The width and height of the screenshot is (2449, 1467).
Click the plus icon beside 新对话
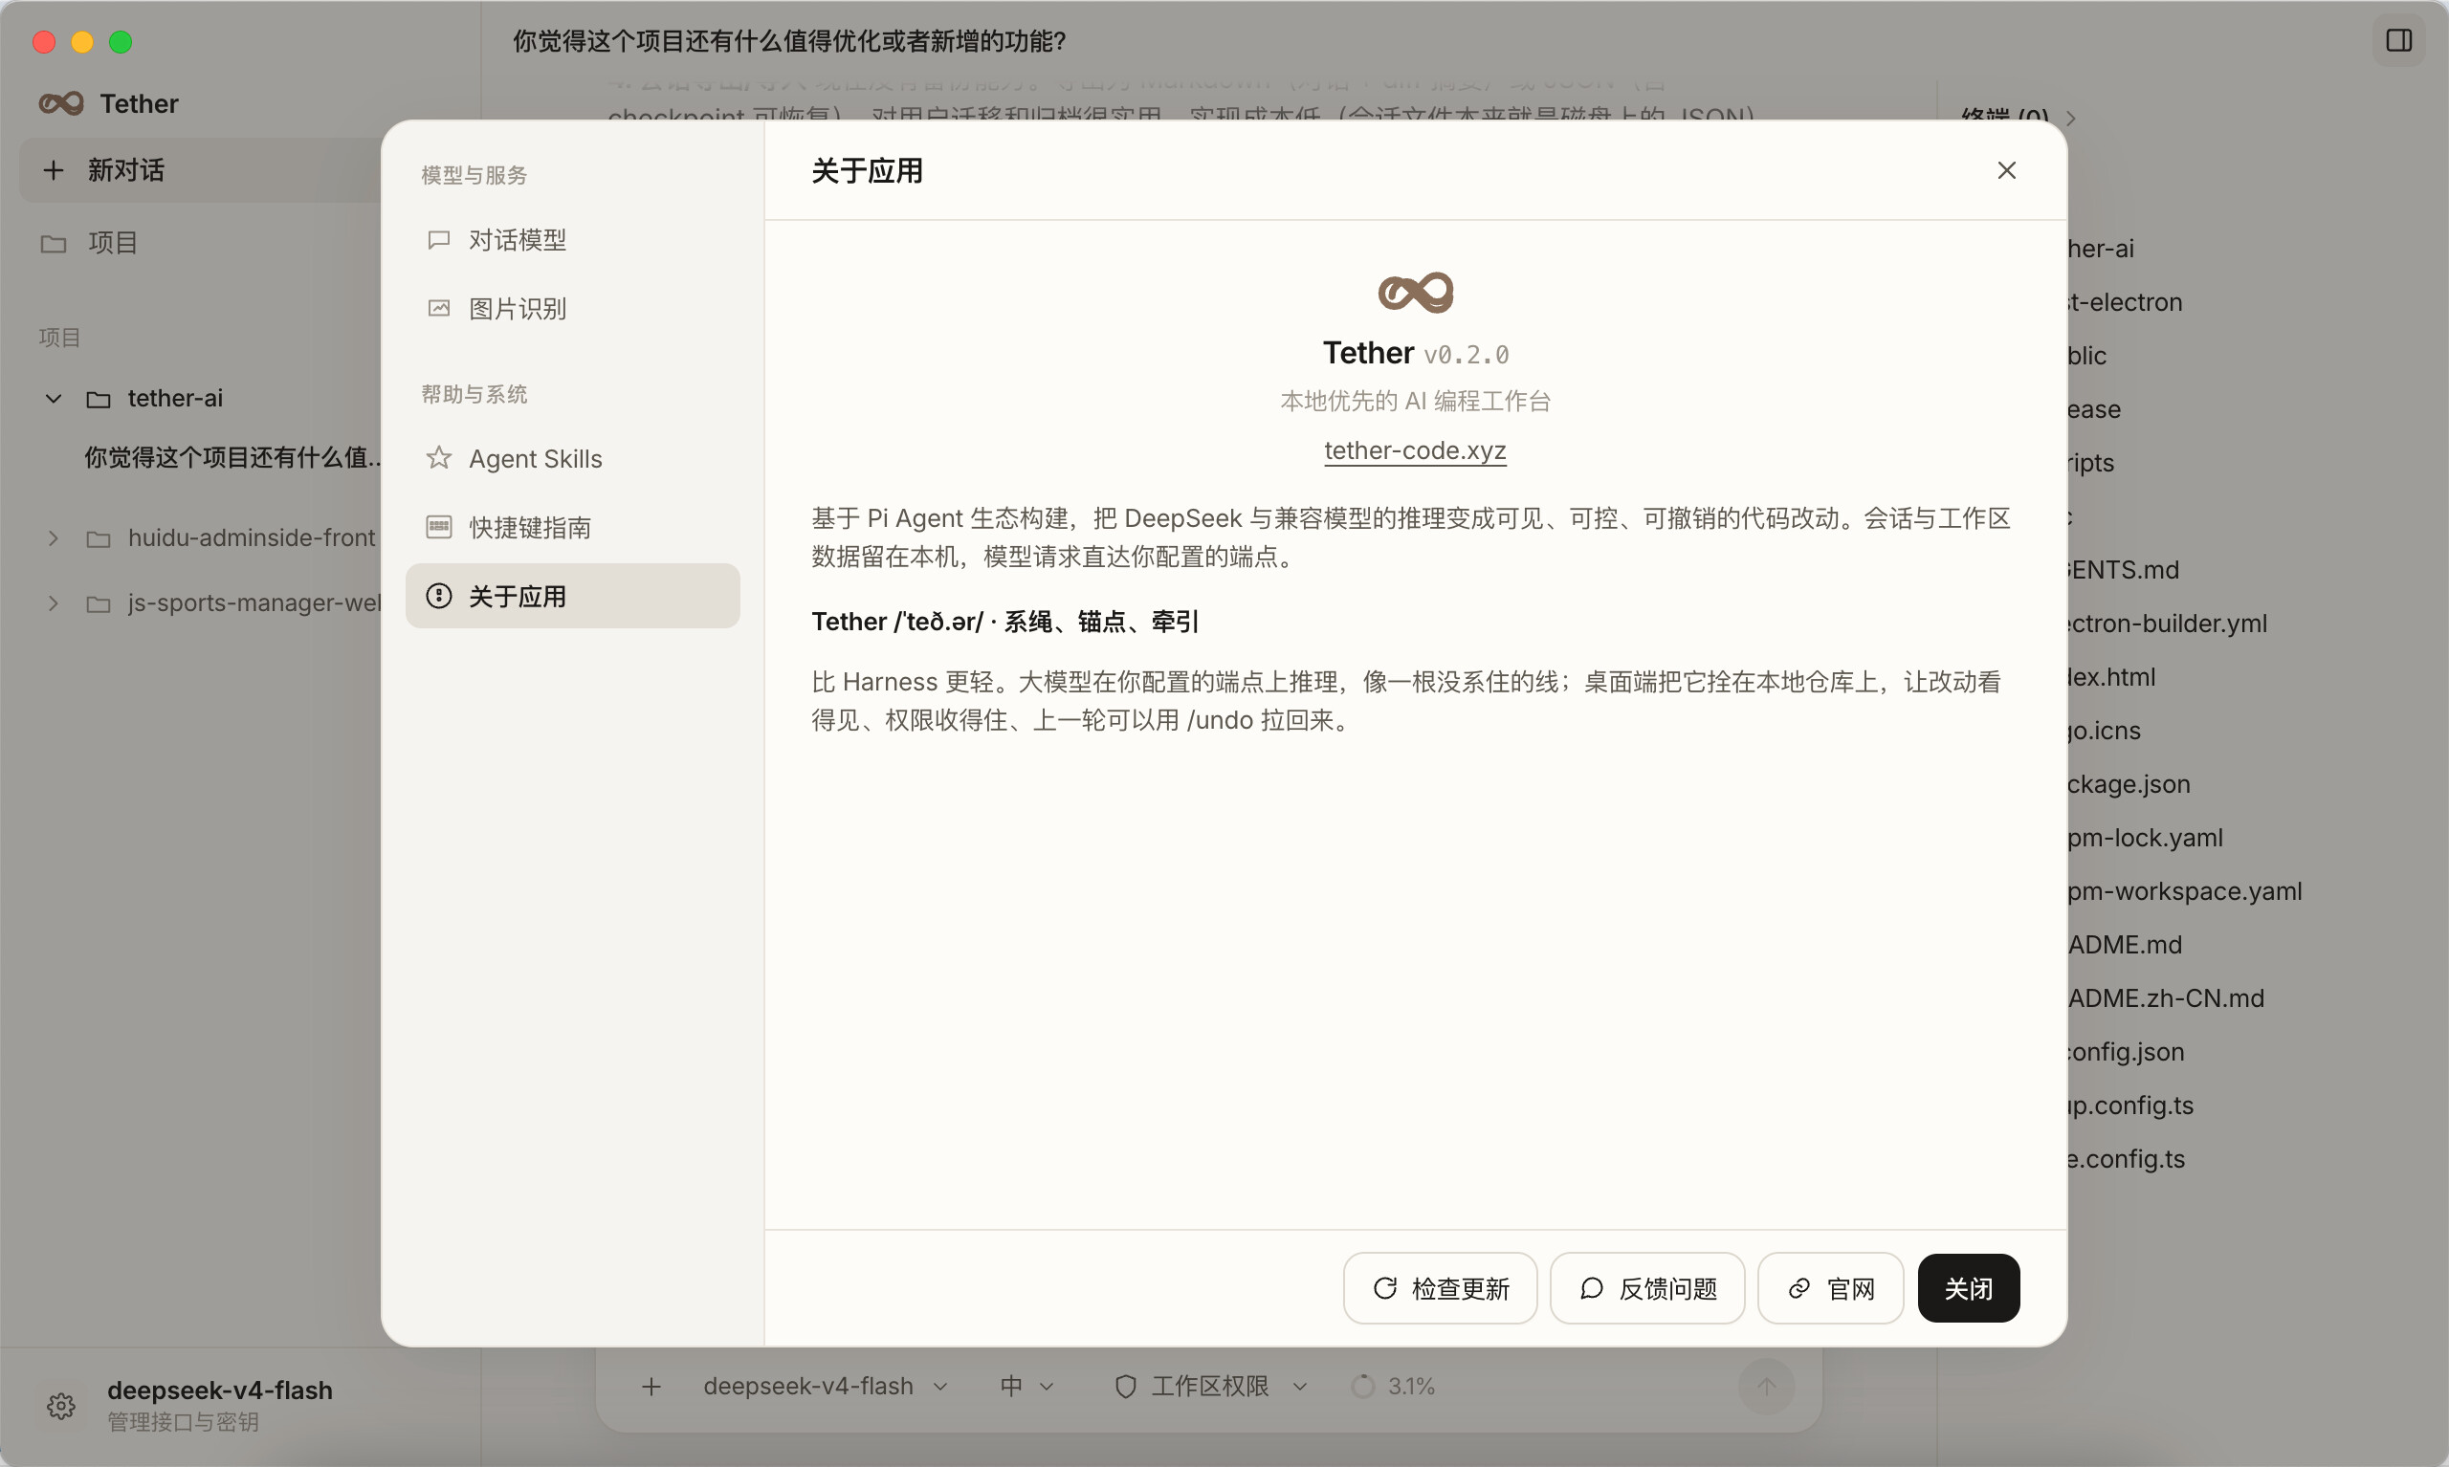tap(54, 170)
